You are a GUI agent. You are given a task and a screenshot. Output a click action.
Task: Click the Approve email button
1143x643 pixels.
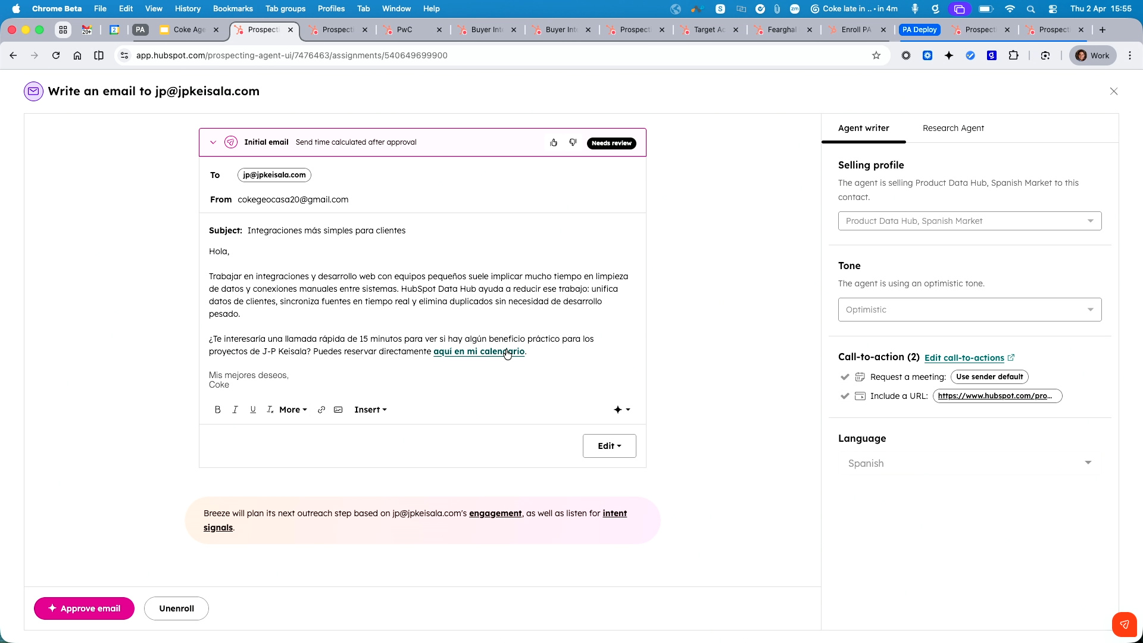pos(84,608)
